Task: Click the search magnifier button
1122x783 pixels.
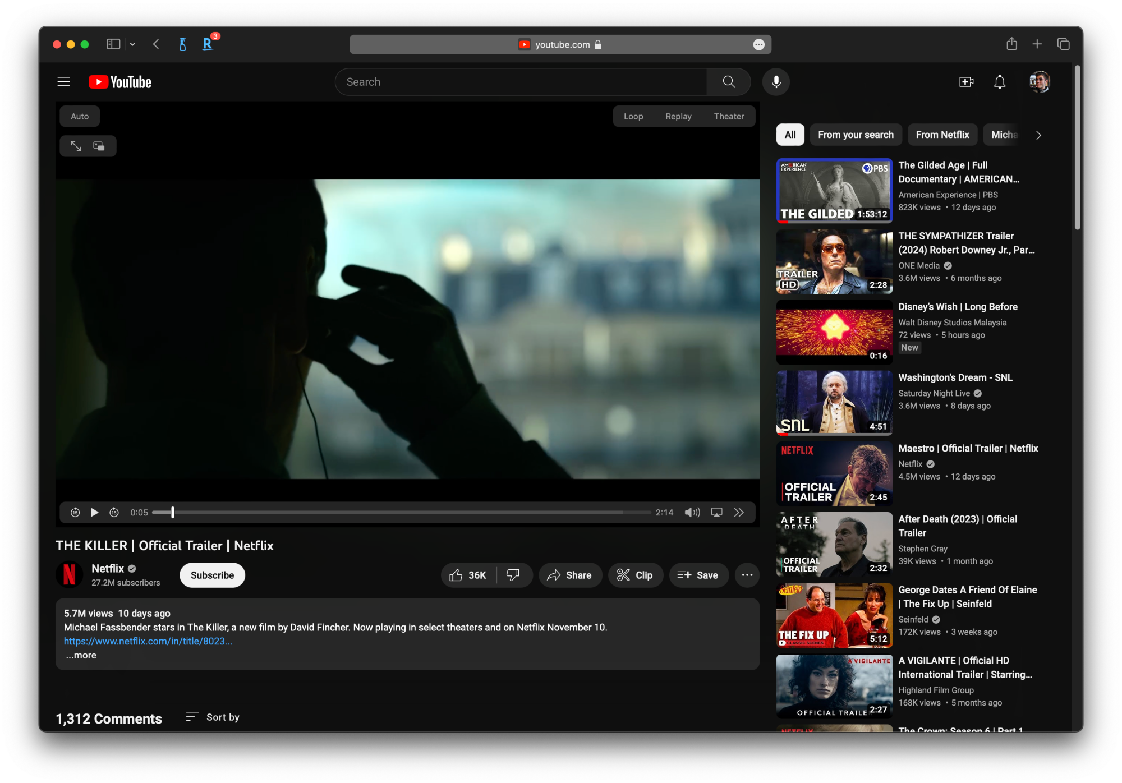Action: pos(729,82)
